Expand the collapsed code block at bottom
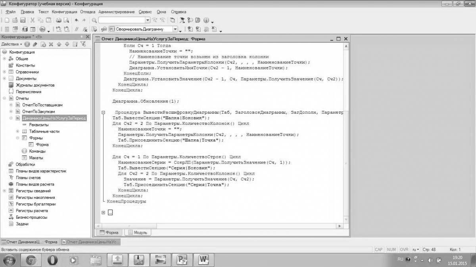Image resolution: width=476 pixels, height=267 pixels. pos(103,213)
